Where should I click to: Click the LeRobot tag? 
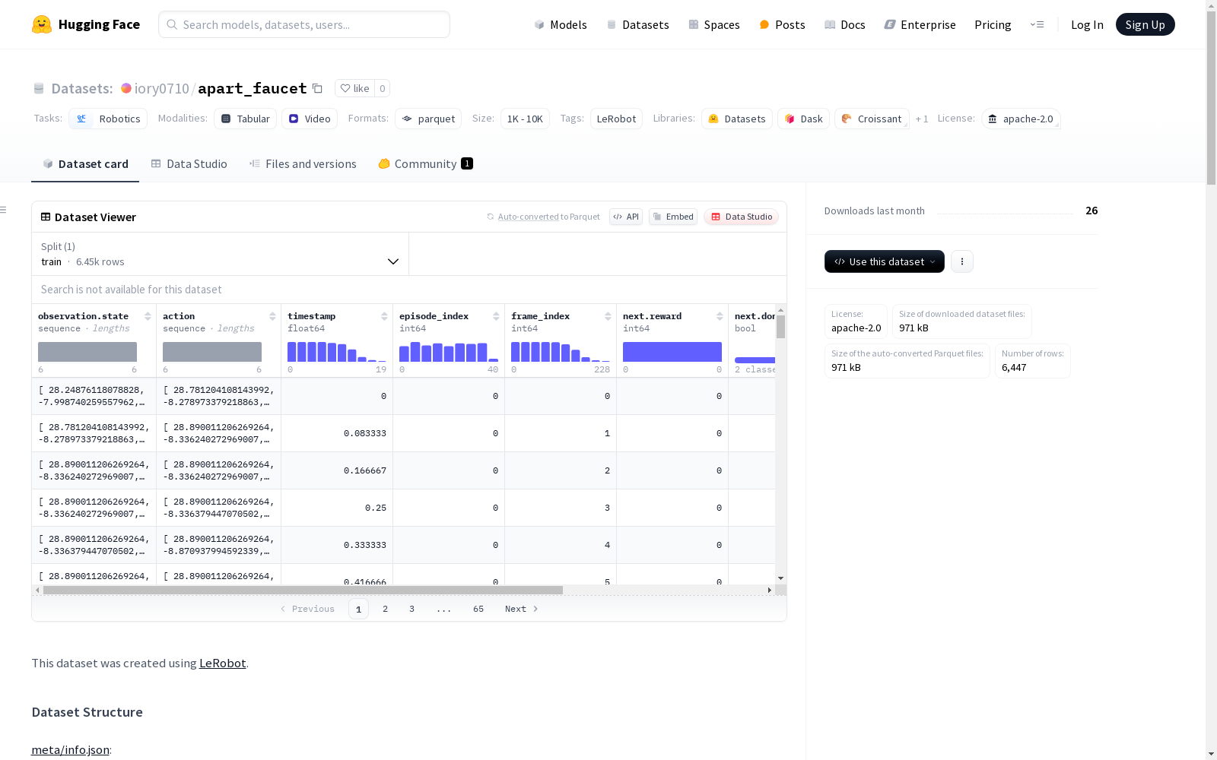click(616, 119)
